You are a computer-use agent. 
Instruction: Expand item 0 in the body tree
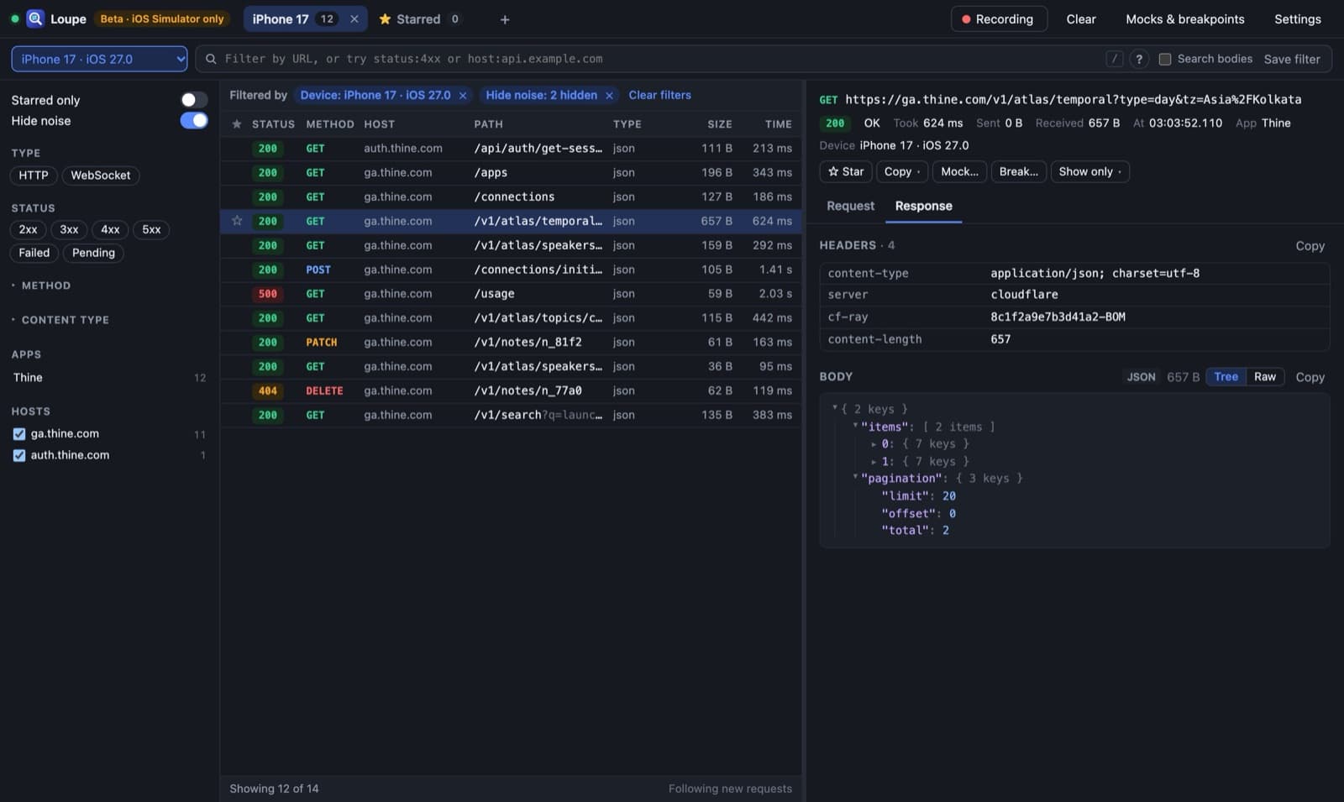click(874, 444)
